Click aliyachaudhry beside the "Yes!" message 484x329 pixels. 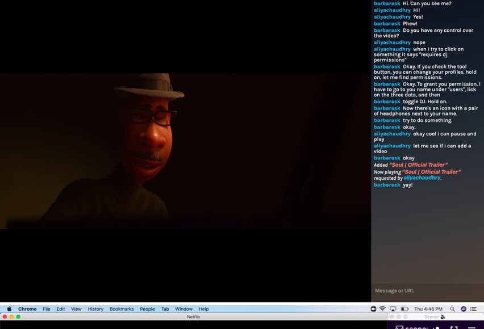pos(392,17)
